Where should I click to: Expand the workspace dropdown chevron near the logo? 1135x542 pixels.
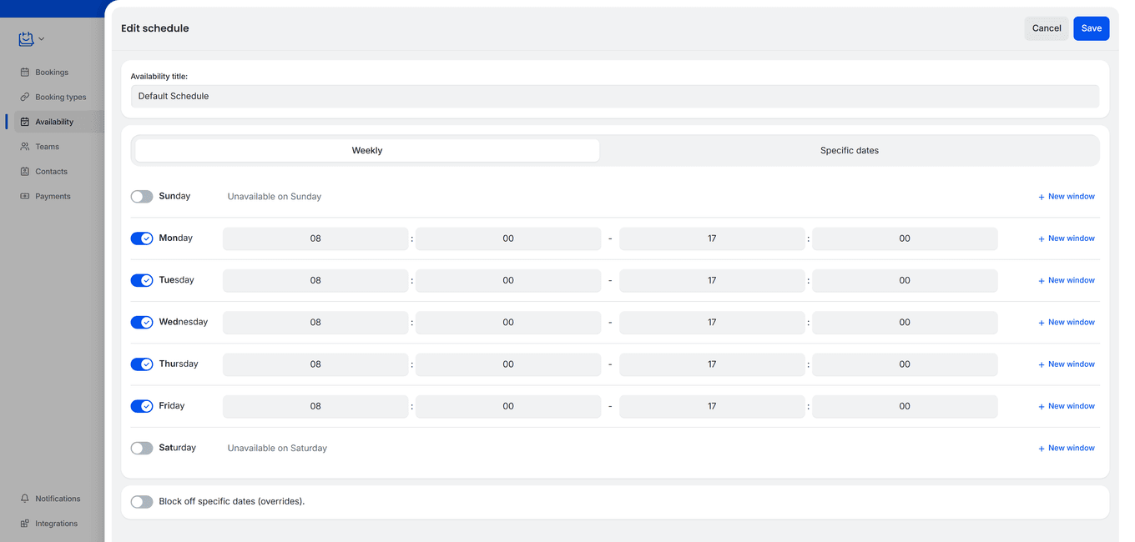coord(41,38)
